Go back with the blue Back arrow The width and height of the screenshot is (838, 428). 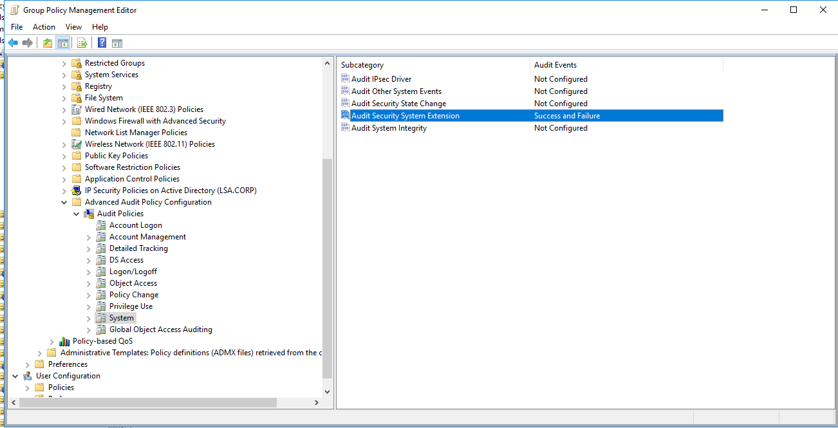click(x=13, y=43)
